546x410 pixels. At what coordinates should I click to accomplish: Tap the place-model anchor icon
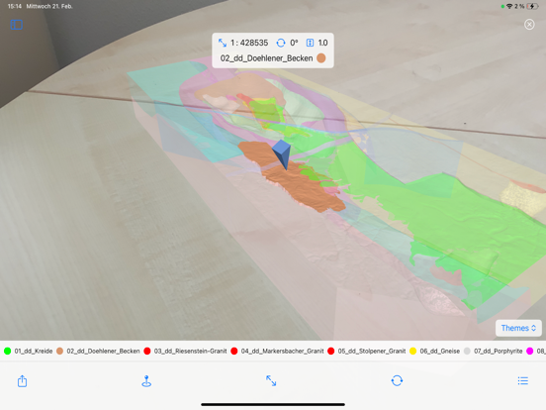tap(146, 381)
